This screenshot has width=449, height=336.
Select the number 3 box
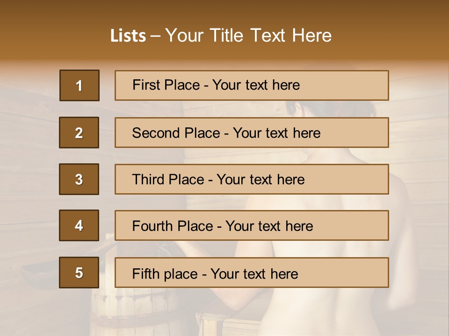click(79, 179)
